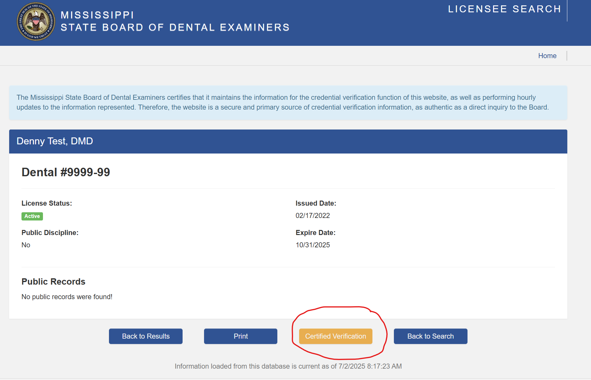Select 'No public records were found!' text
The width and height of the screenshot is (591, 380).
point(67,297)
